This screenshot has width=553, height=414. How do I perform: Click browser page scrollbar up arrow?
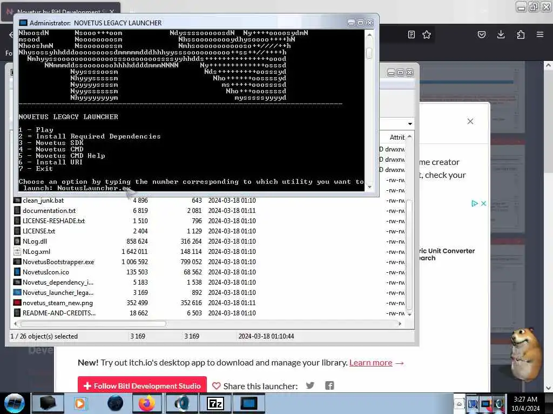548,65
